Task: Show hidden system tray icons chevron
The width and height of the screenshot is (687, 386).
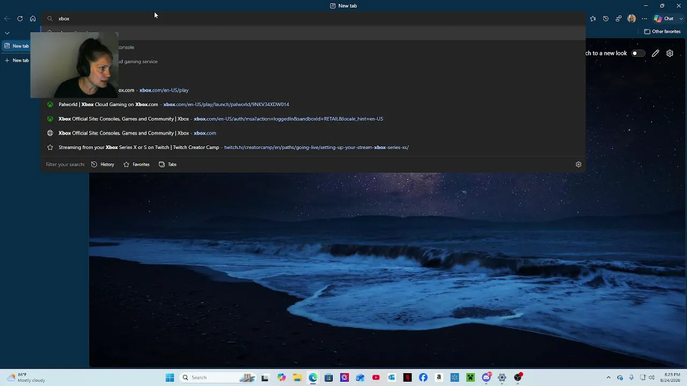Action: (608, 377)
